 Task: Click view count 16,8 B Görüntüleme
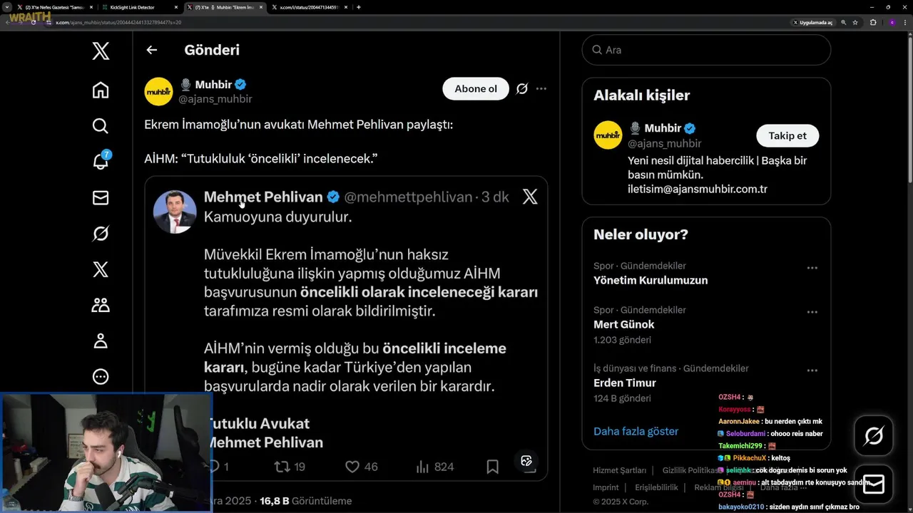tap(305, 501)
